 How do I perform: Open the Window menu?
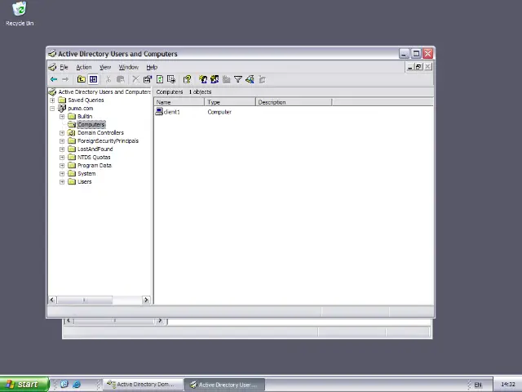(x=129, y=67)
